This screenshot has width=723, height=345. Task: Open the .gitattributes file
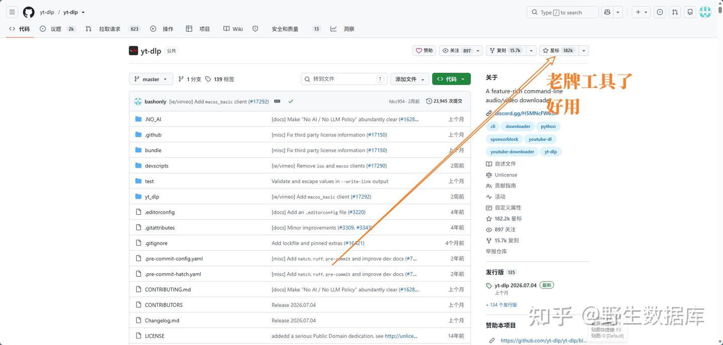point(160,228)
